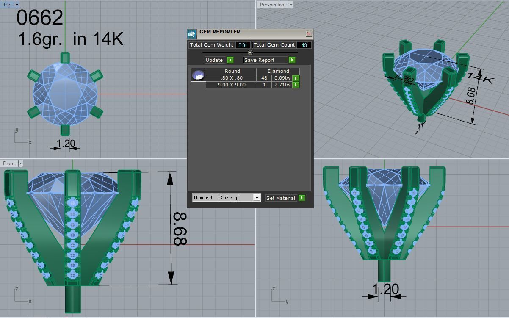Open the Diamond (3.52 spg) material dropdown
This screenshot has width=509, height=318.
(x=257, y=197)
